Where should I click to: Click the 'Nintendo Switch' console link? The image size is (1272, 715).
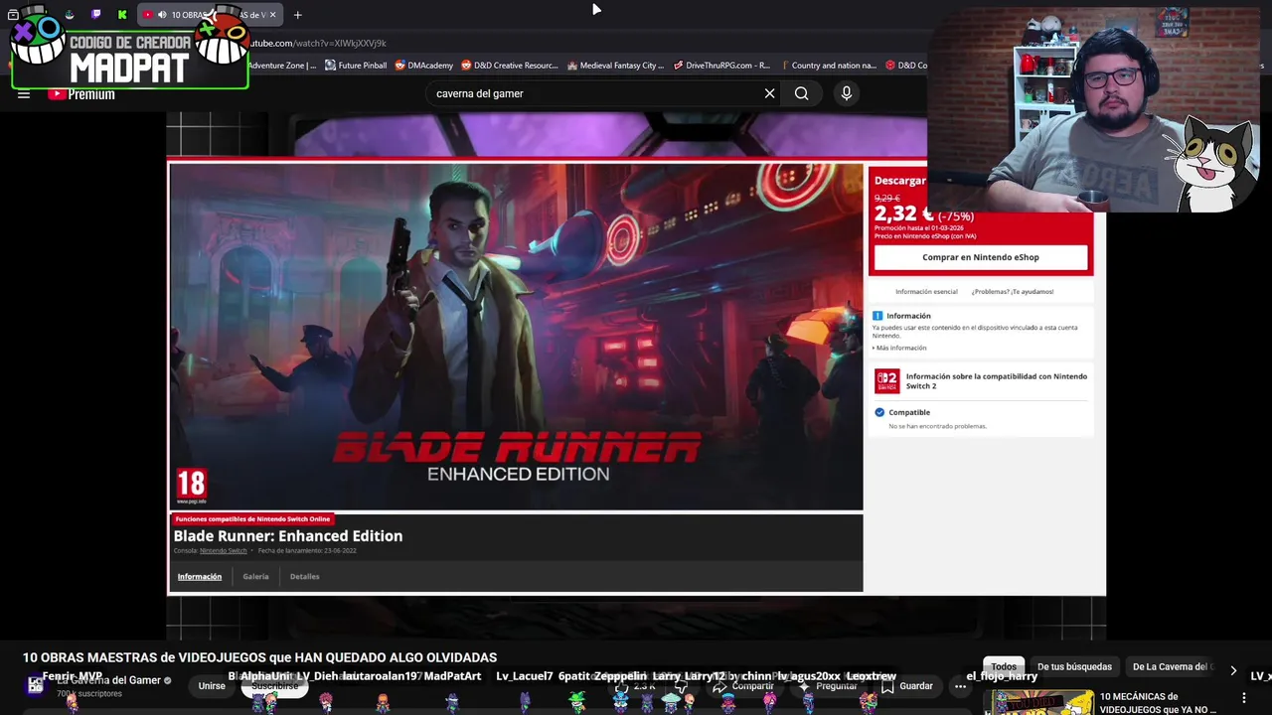point(223,551)
